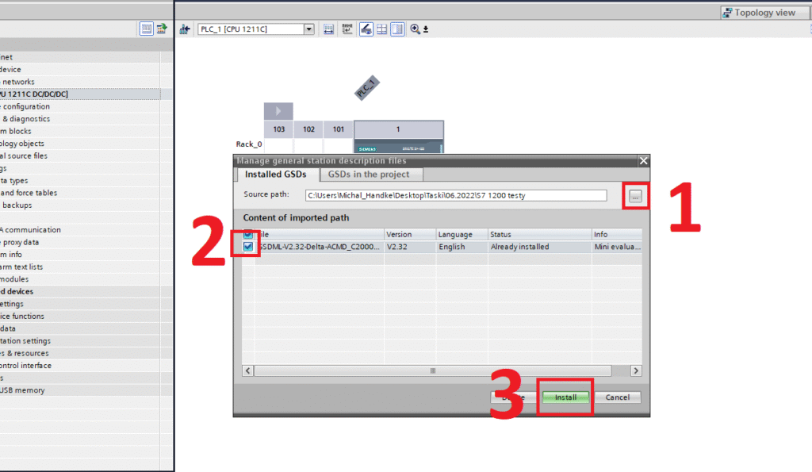
Task: Click the Topology view icon button
Action: coord(758,13)
